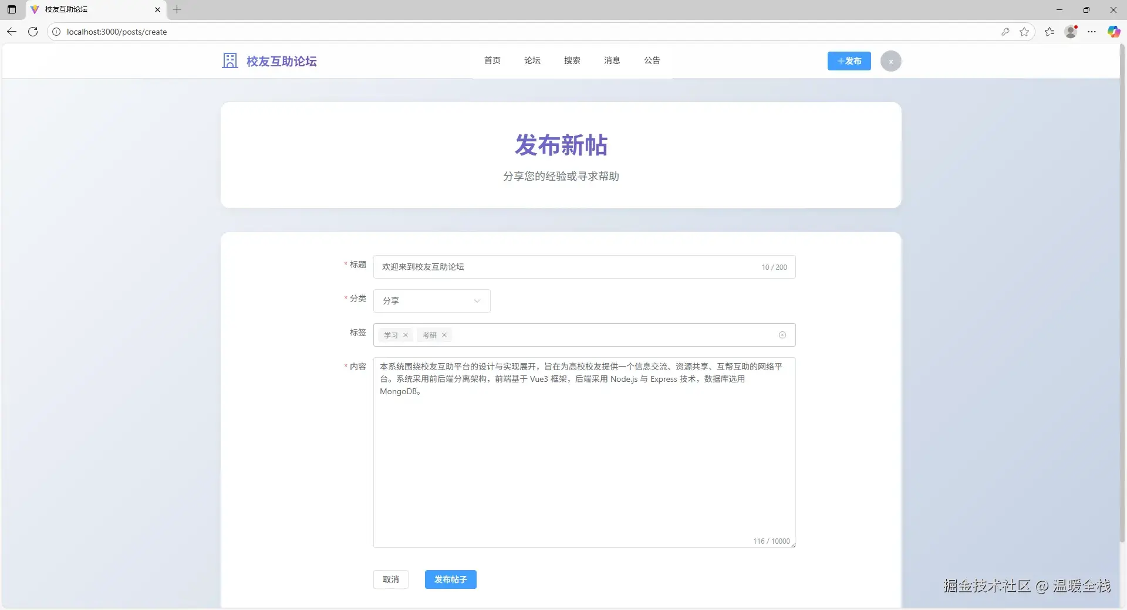Viewport: 1127px width, 610px height.
Task: Refresh the browser page
Action: tap(33, 32)
